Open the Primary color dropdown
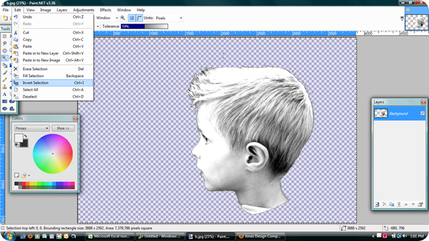The image size is (429, 241). [x=32, y=128]
